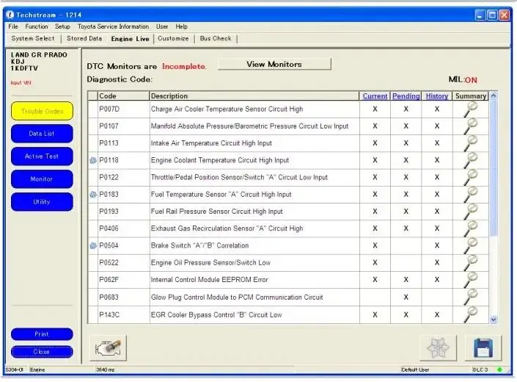Click the Utility sidebar button
Image resolution: width=517 pixels, height=382 pixels.
click(x=42, y=202)
